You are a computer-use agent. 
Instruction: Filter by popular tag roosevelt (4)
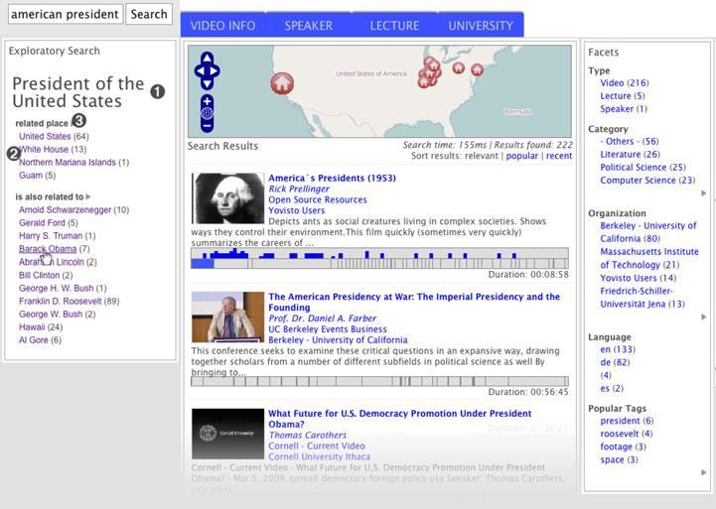pos(627,434)
